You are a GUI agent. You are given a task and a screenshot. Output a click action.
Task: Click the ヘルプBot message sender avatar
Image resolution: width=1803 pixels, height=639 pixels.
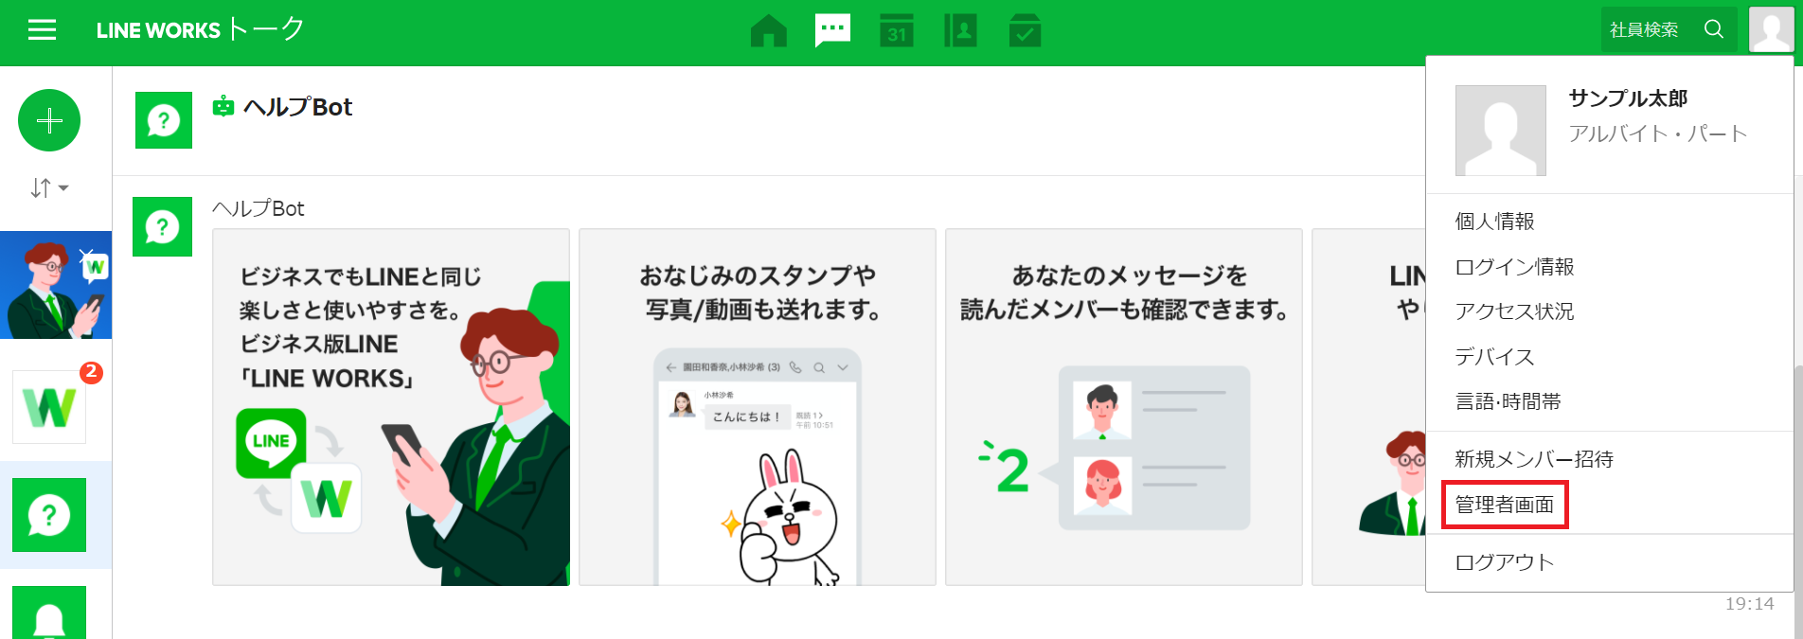[x=162, y=227]
